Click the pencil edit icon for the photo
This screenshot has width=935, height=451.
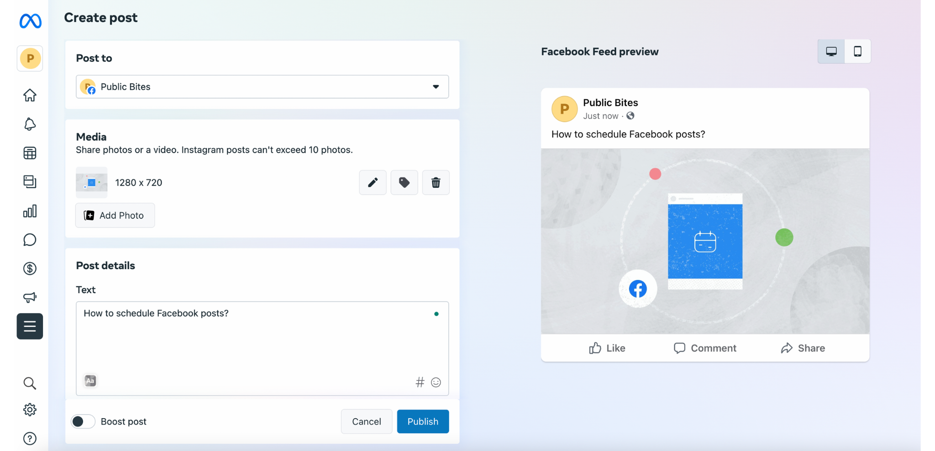tap(373, 182)
